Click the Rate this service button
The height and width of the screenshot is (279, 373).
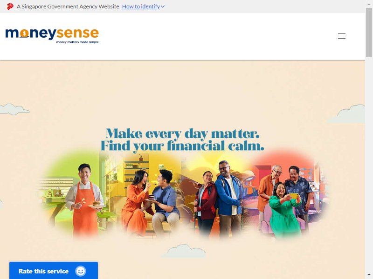point(54,271)
